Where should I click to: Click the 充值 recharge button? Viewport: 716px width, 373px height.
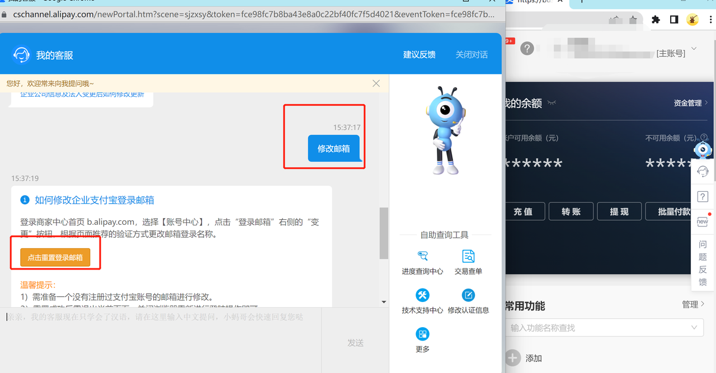[x=522, y=211]
